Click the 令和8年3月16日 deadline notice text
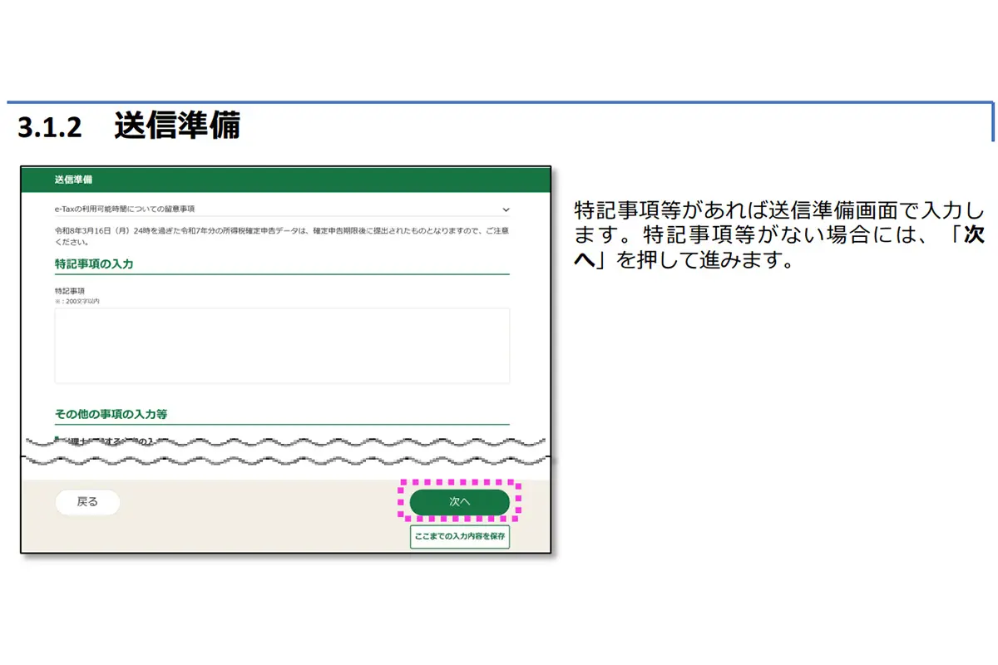The height and width of the screenshot is (665, 998). coord(281,235)
